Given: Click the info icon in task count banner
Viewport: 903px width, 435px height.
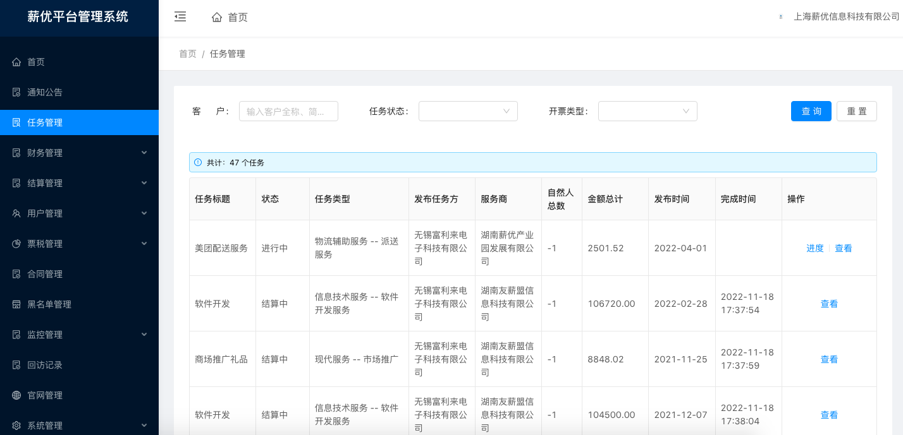Looking at the screenshot, I should coord(198,162).
